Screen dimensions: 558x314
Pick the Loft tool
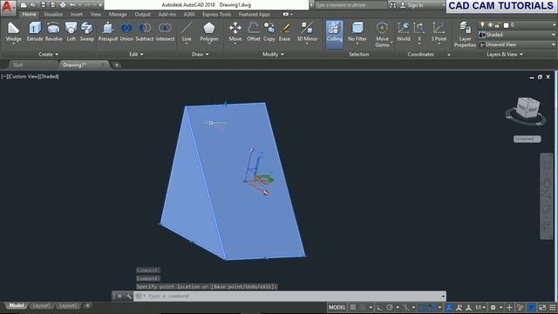[x=71, y=32]
